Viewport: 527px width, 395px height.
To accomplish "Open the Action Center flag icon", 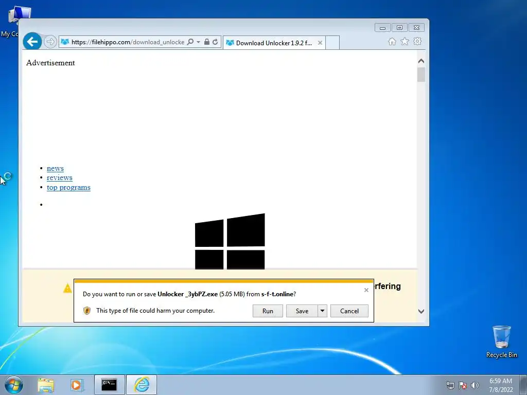I will click(463, 385).
